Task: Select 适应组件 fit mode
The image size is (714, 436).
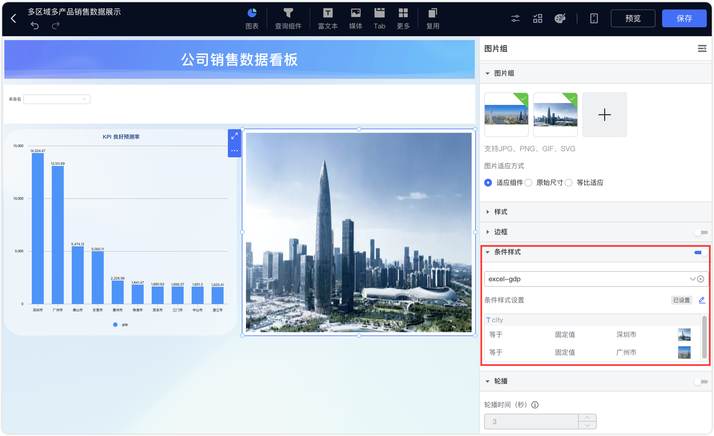Action: 489,183
